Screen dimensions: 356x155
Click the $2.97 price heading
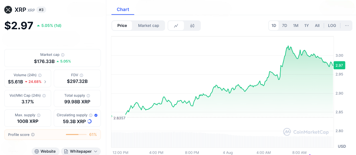pos(19,26)
